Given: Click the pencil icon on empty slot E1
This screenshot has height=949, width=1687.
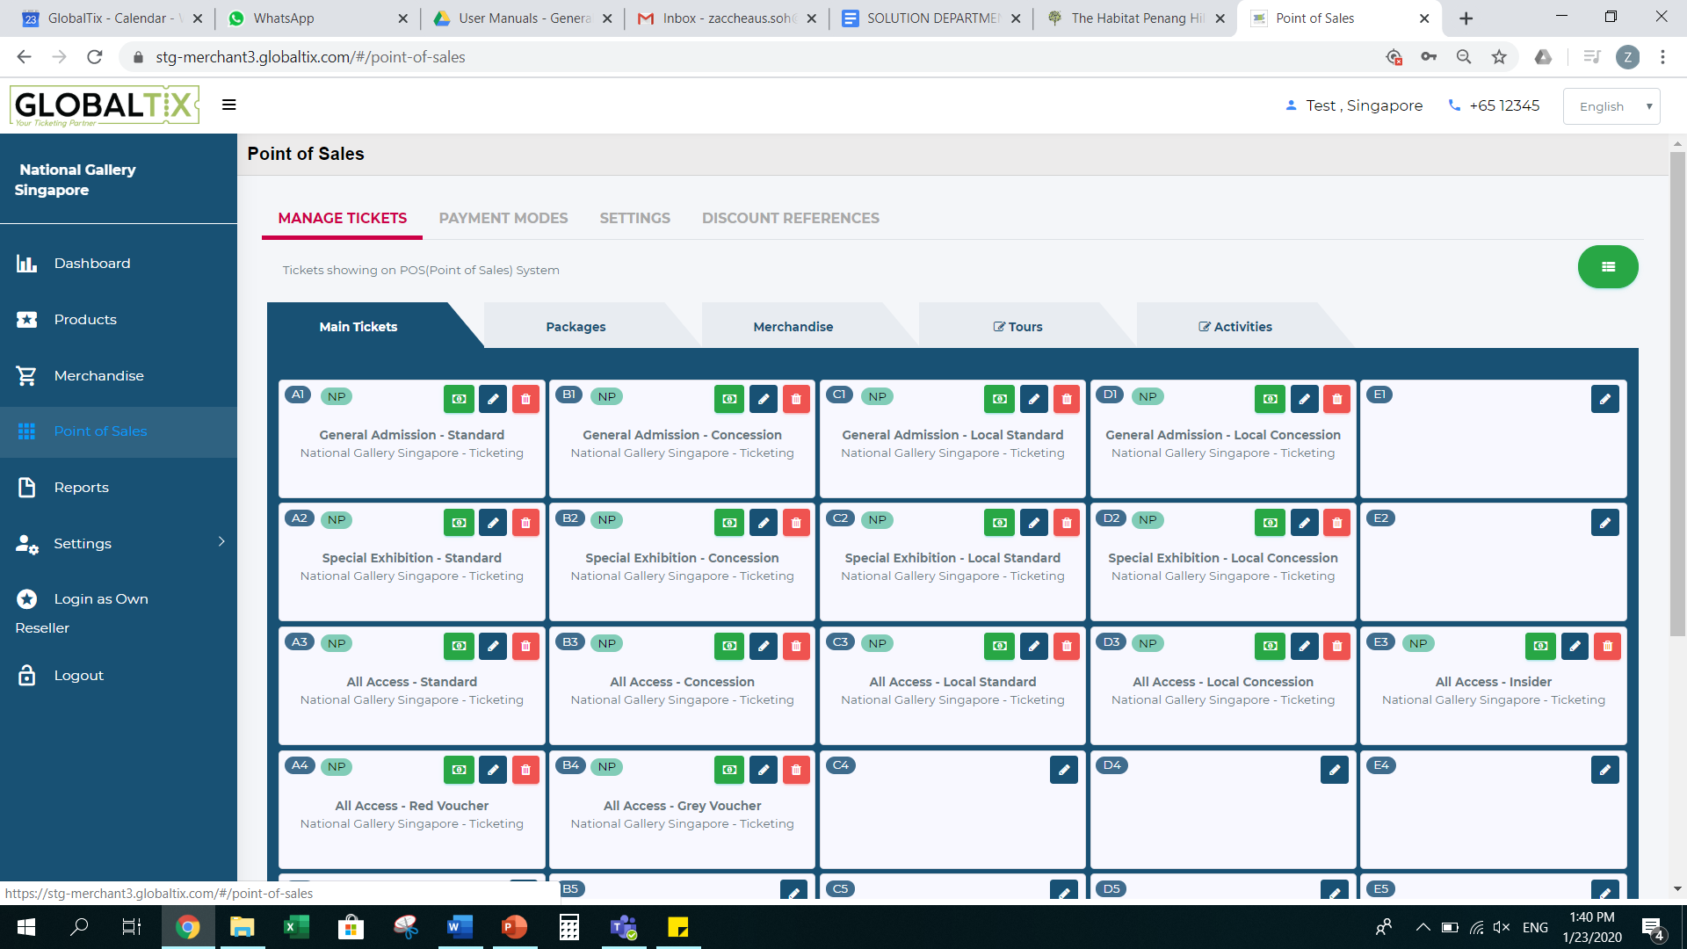Looking at the screenshot, I should pyautogui.click(x=1605, y=399).
